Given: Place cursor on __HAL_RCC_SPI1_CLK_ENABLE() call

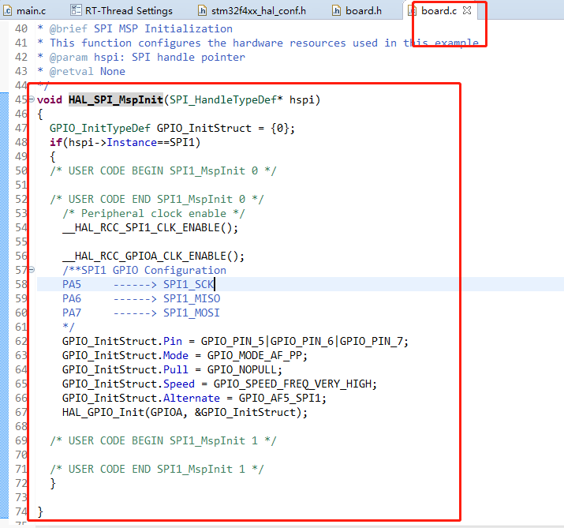Looking at the screenshot, I should 150,228.
